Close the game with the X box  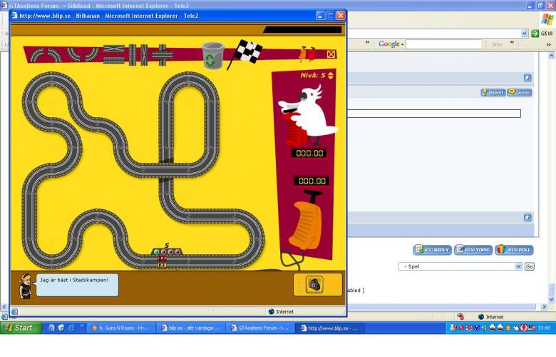pyautogui.click(x=331, y=54)
